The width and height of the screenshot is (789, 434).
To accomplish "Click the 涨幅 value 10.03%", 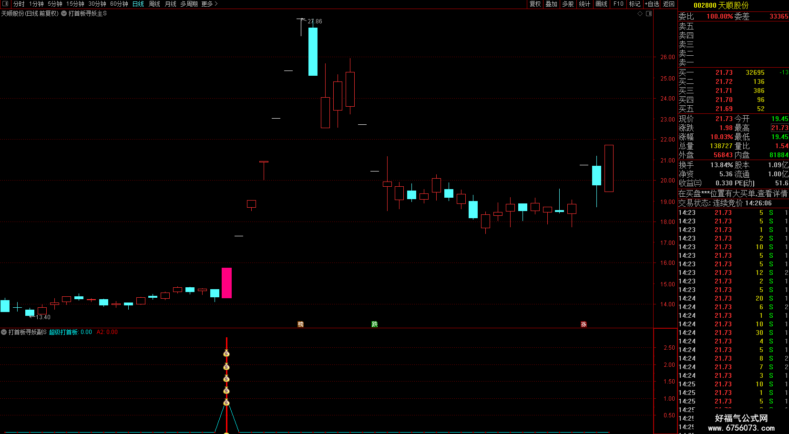I will (722, 137).
